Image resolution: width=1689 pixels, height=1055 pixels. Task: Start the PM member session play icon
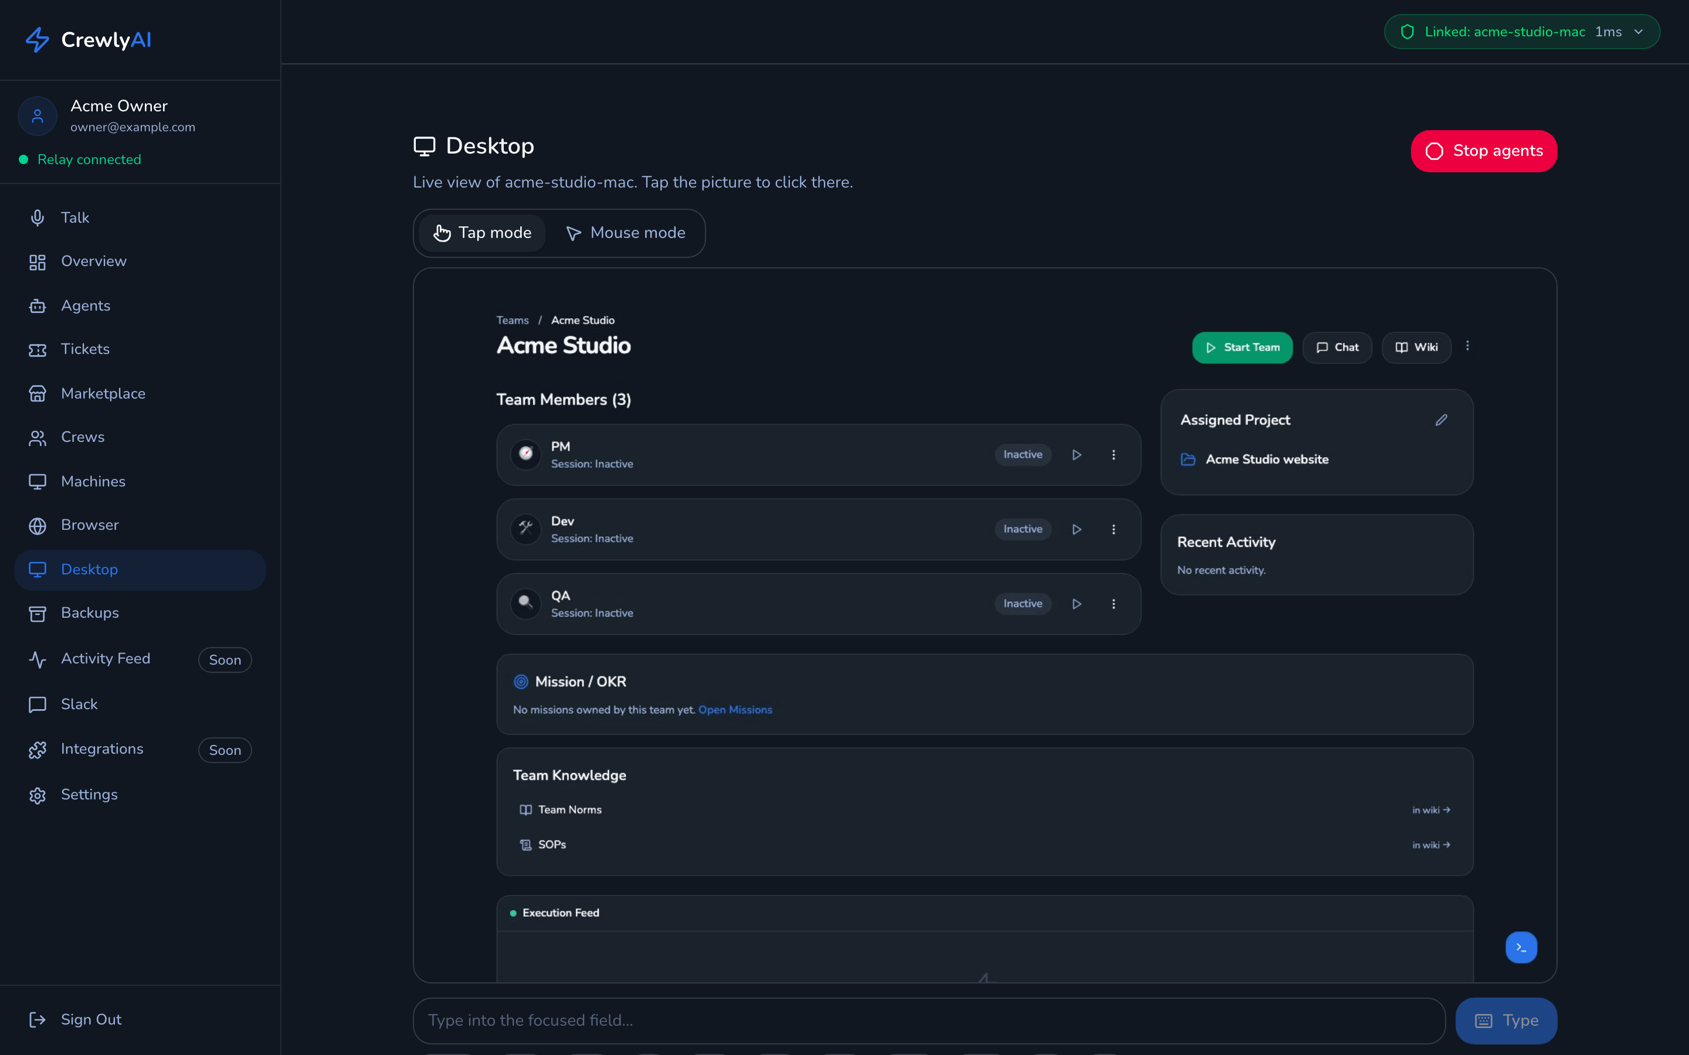[1077, 455]
